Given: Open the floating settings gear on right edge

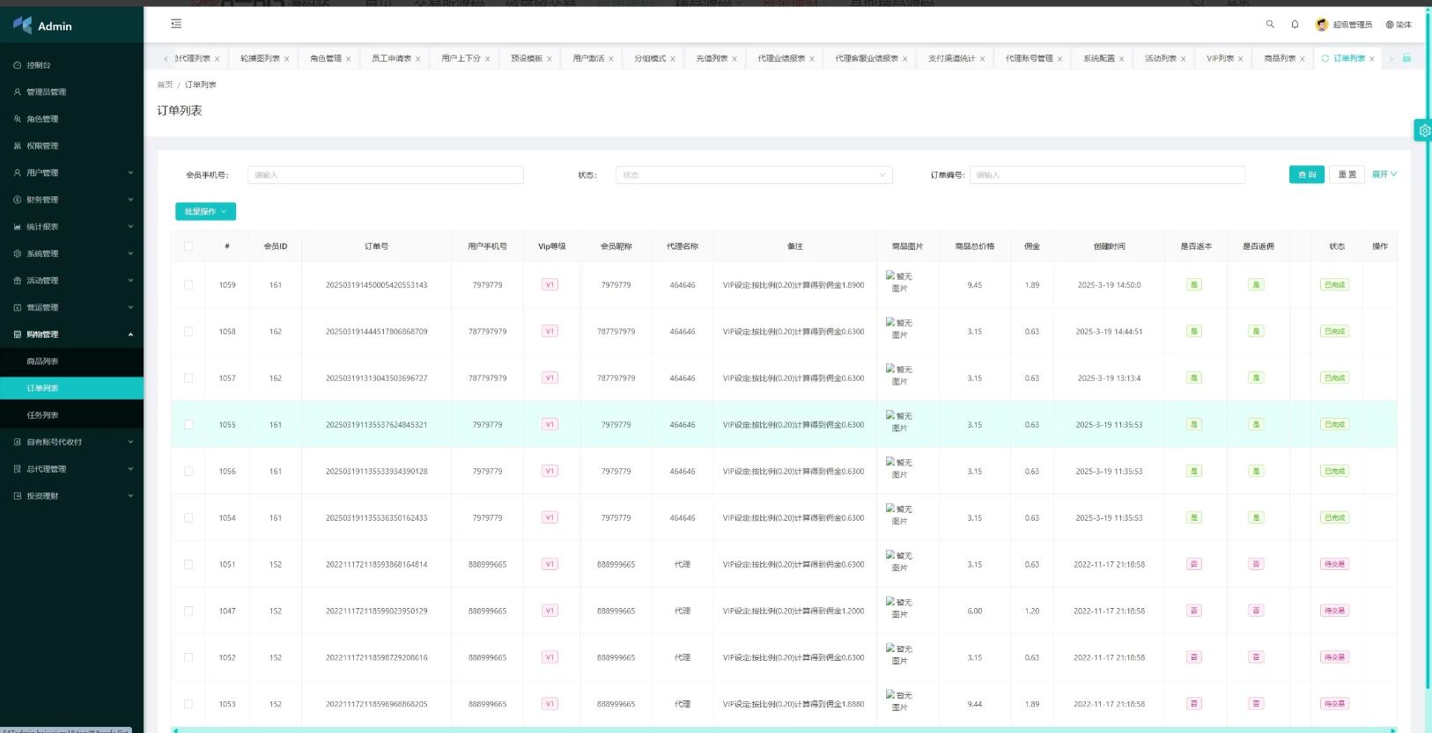Looking at the screenshot, I should pos(1423,130).
